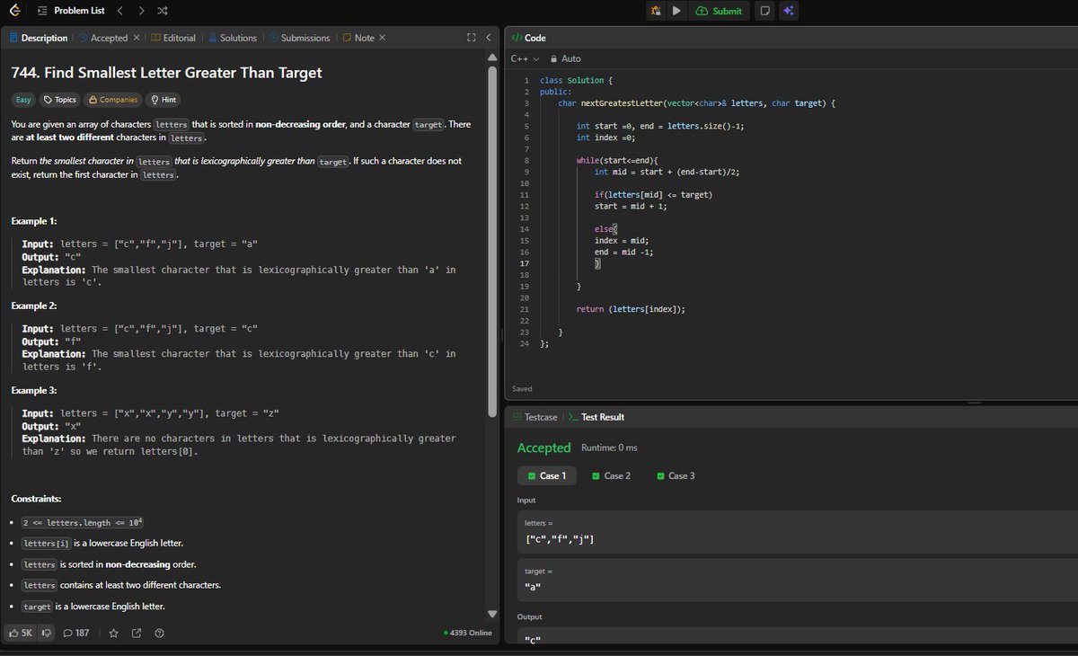Click the debug icon beside Run
The image size is (1078, 656).
(x=656, y=11)
